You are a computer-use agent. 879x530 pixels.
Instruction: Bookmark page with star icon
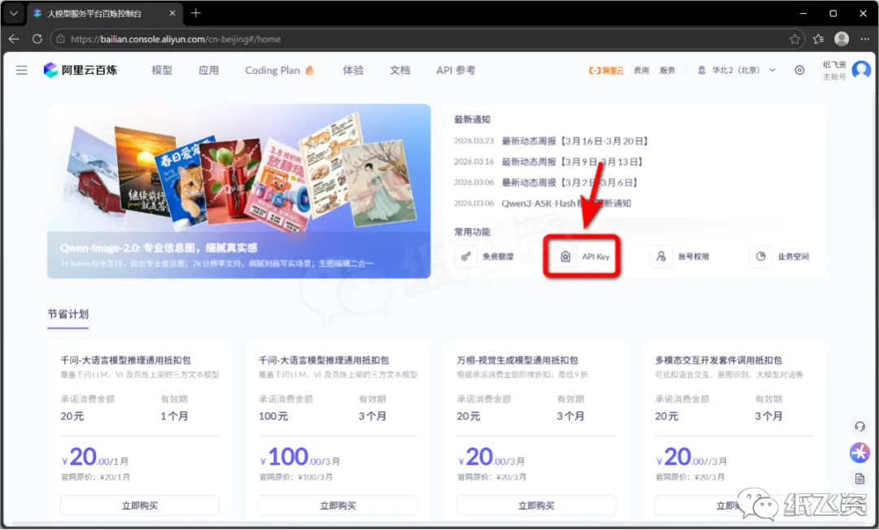[x=794, y=39]
